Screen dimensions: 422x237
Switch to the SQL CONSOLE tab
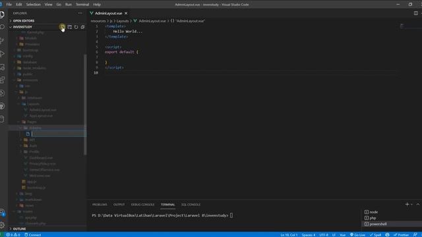pyautogui.click(x=191, y=205)
